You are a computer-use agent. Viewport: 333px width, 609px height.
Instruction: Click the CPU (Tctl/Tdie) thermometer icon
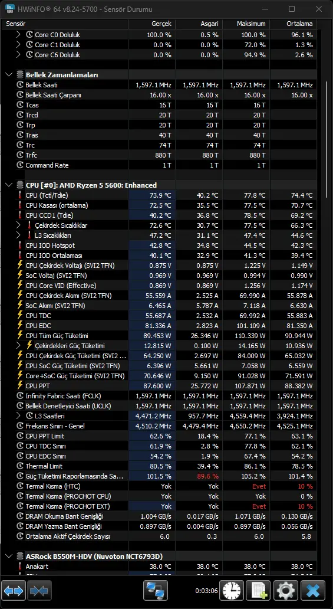click(x=20, y=195)
